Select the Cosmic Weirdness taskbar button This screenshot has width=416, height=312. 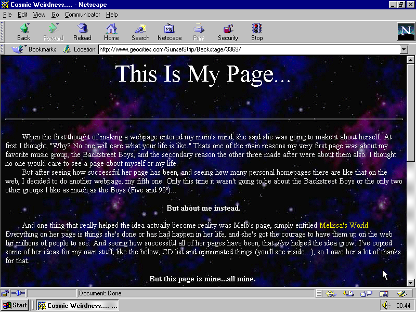point(77,305)
